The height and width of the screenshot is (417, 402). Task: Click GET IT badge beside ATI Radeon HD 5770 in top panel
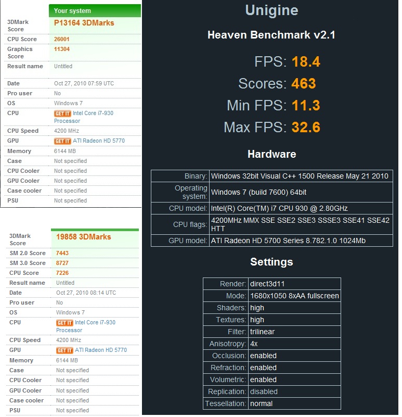(x=62, y=141)
